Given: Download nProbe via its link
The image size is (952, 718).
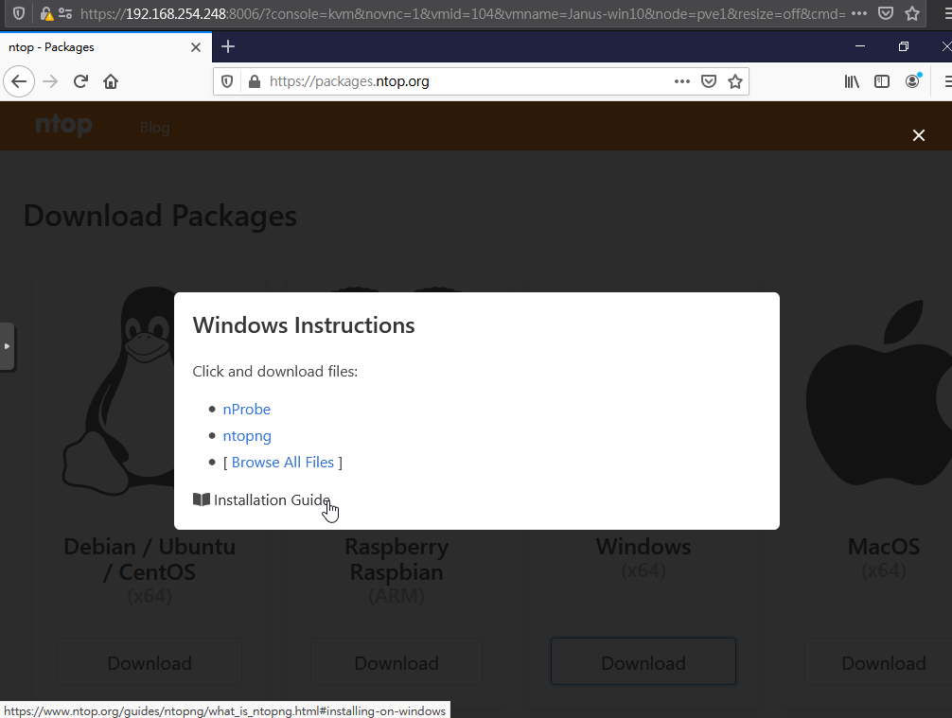Looking at the screenshot, I should [x=246, y=409].
